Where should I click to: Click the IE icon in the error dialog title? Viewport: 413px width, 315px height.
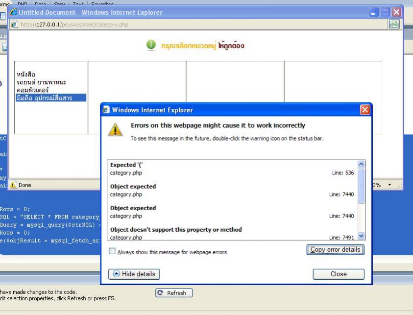point(106,110)
